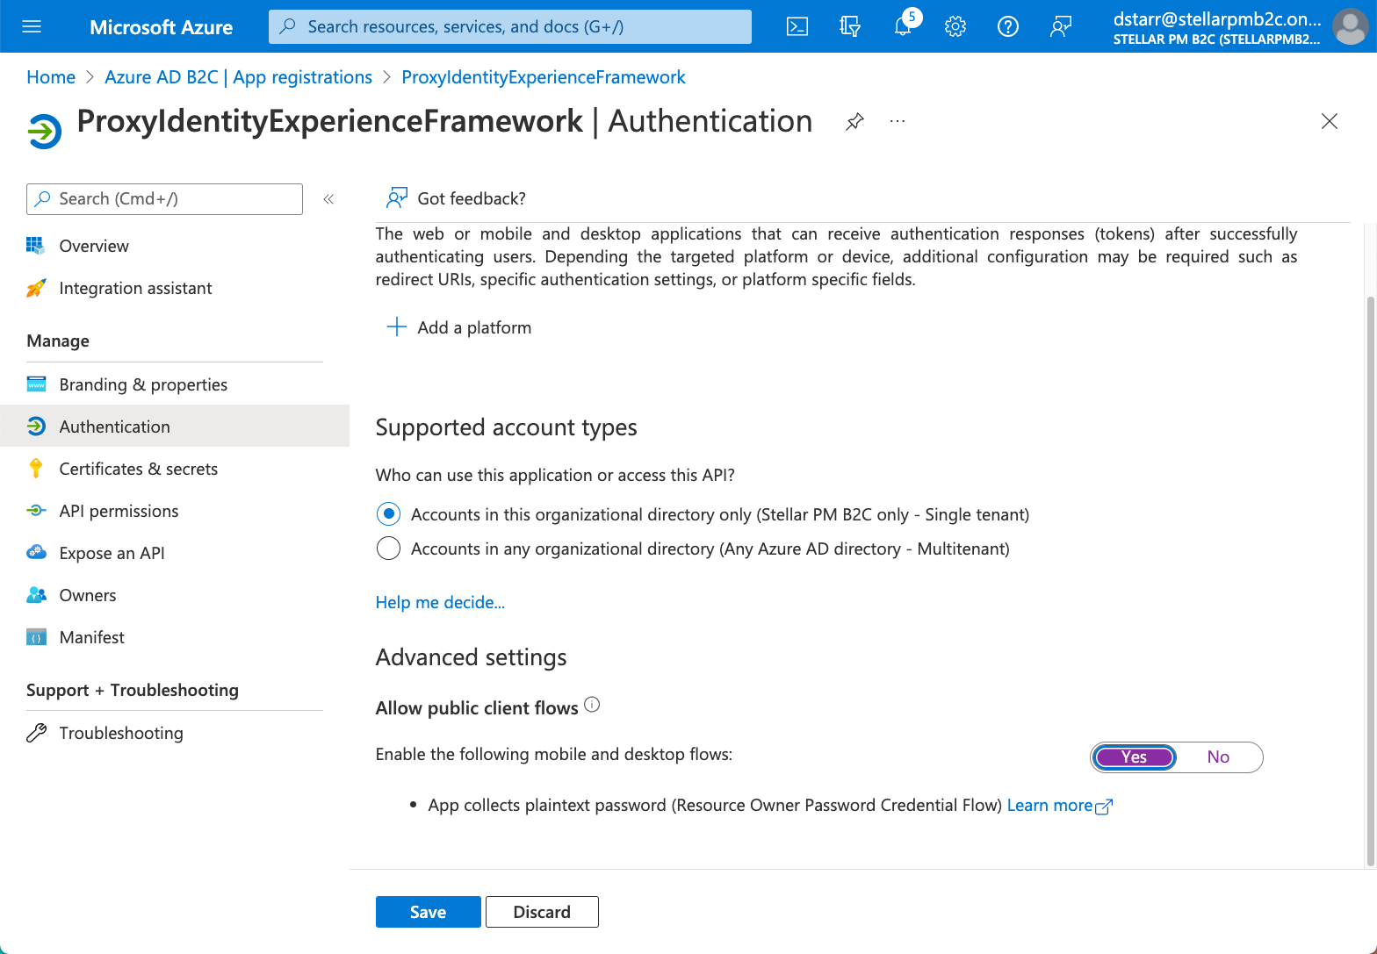Click the help question mark icon
This screenshot has height=954, width=1377.
pos(1008,26)
